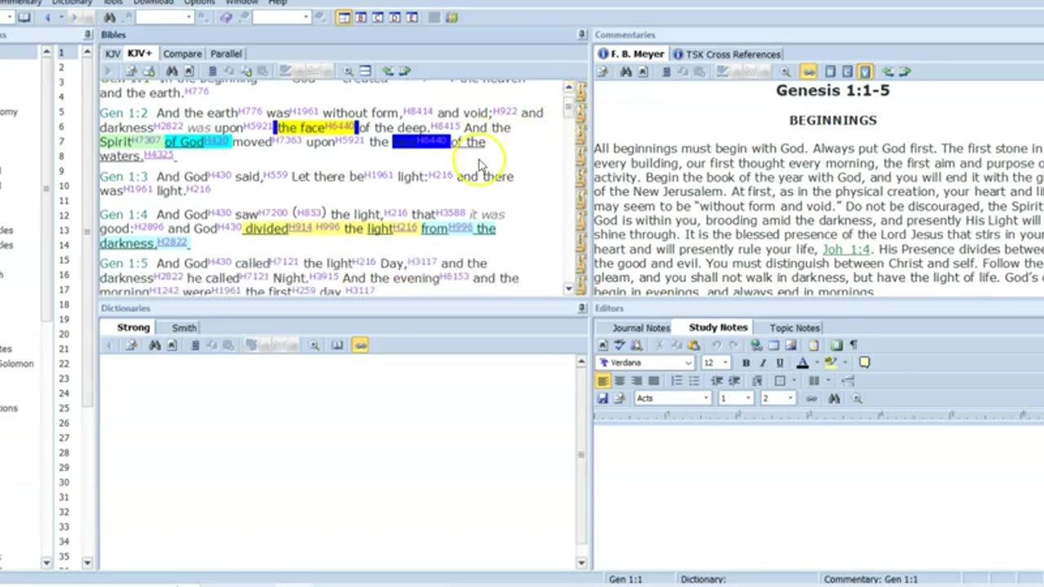Select the Bible-only layout icon in main toolbar

pos(361,17)
